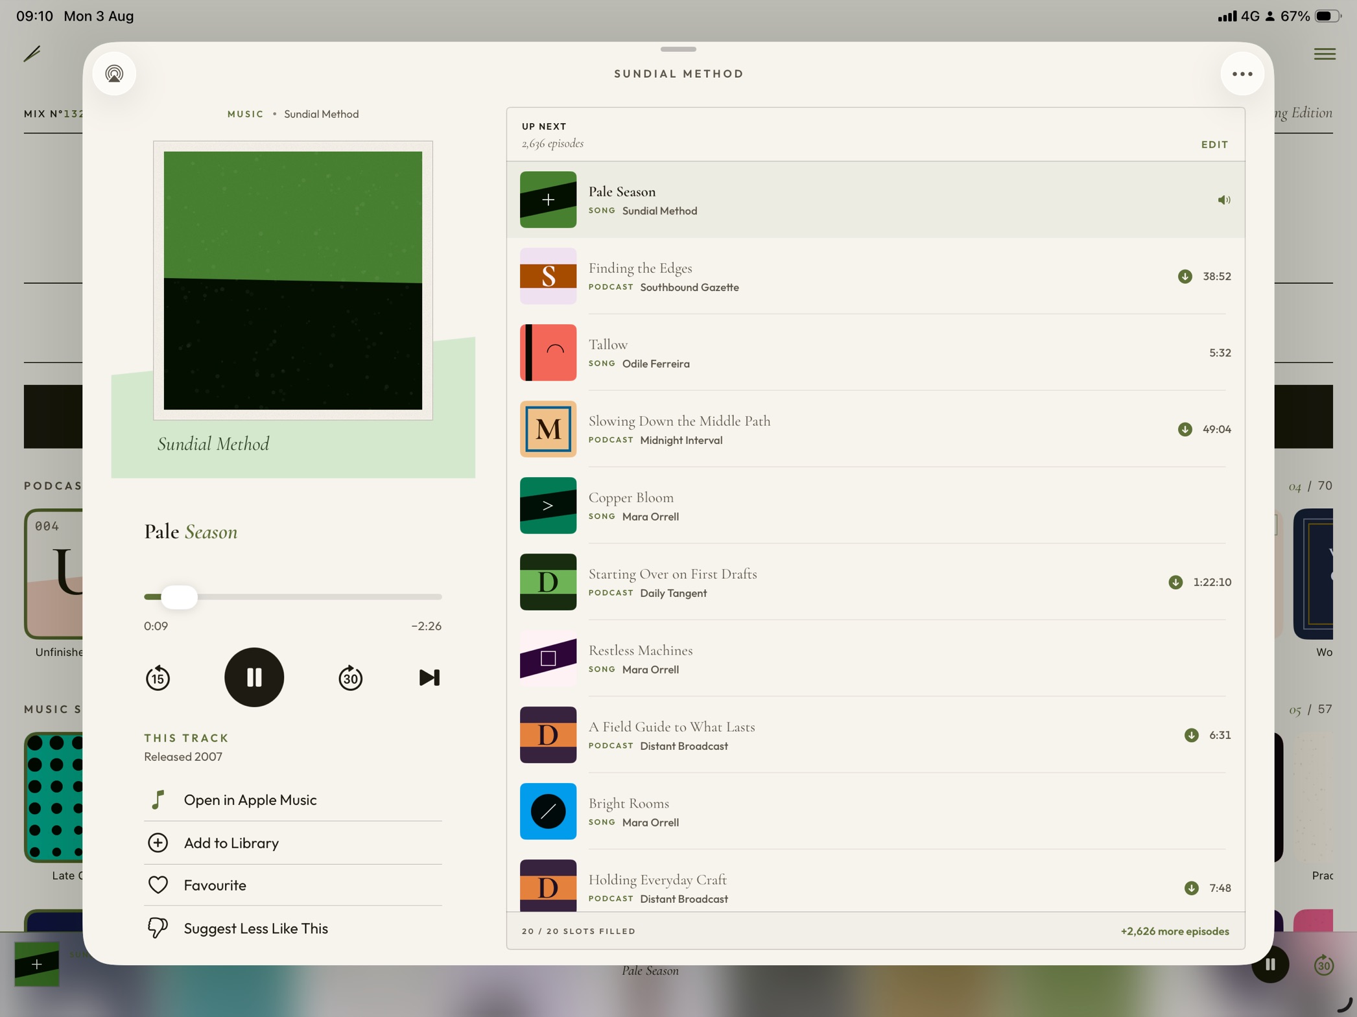
Task: Click the 09:10 clock in status bar
Action: pos(34,16)
